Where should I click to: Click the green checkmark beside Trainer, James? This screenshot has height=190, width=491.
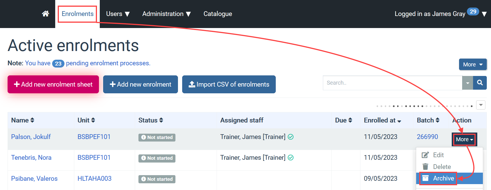pyautogui.click(x=291, y=137)
